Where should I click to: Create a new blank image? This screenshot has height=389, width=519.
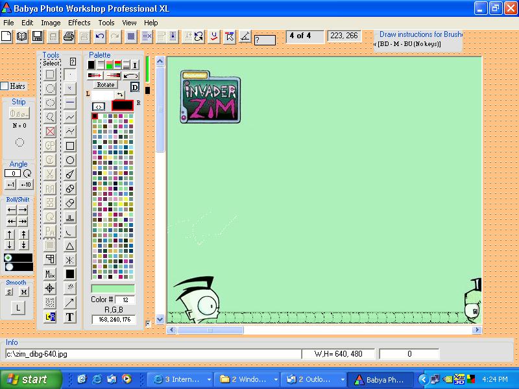click(x=6, y=36)
